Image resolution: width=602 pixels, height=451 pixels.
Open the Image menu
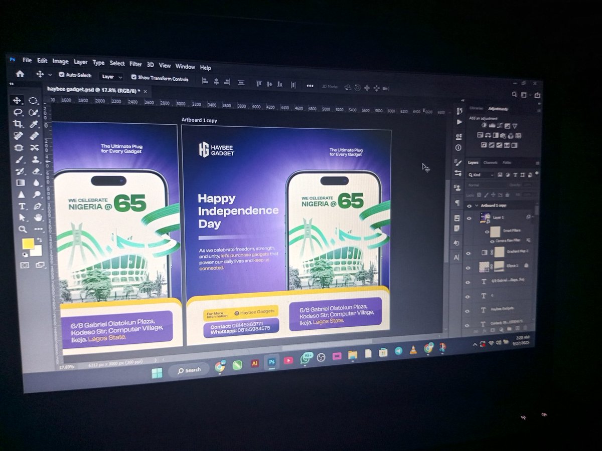(x=60, y=61)
